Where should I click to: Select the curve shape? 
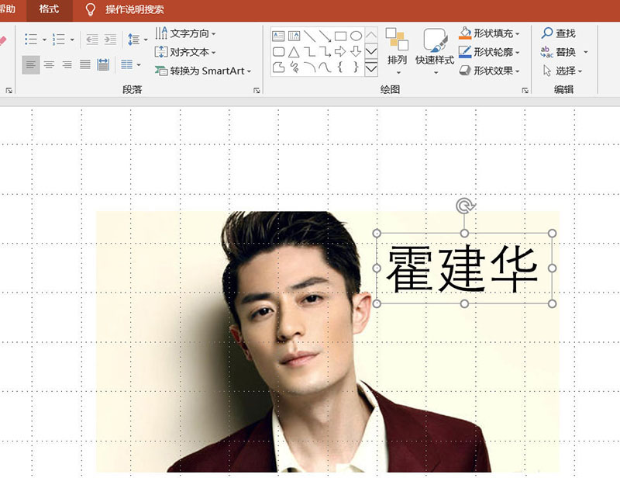325,68
